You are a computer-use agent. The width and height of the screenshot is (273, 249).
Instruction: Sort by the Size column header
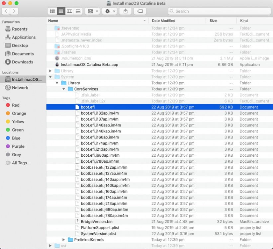tap(221, 21)
